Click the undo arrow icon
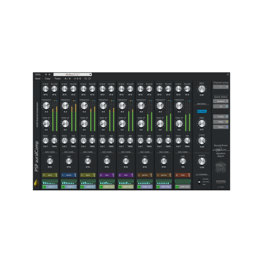The height and width of the screenshot is (263, 263). coord(86,78)
